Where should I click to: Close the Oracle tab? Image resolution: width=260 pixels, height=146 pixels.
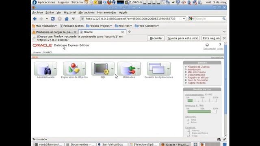123,32
